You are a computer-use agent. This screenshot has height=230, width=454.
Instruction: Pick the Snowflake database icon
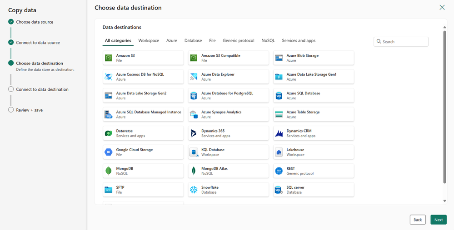pyautogui.click(x=194, y=190)
